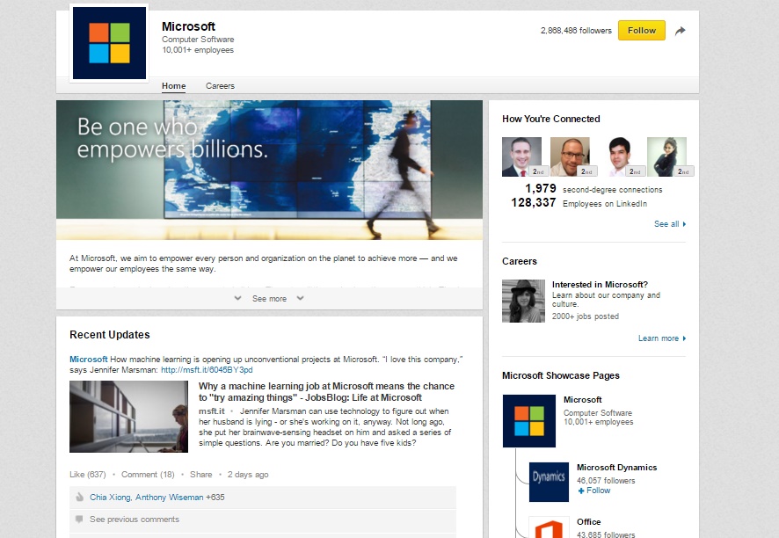Open the article thumbnail of woman at laptop
Viewport: 779px width, 538px height.
point(128,417)
